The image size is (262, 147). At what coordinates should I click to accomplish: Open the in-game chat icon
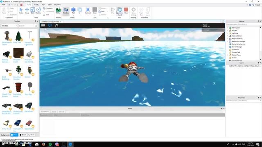(50, 25)
